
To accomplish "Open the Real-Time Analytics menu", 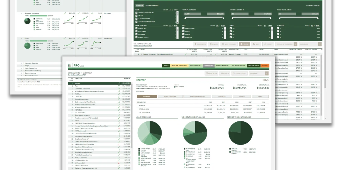I will (x=179, y=65).
